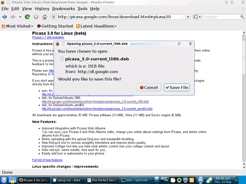Click the clipboard (Klipper) tray icon

tap(173, 180)
